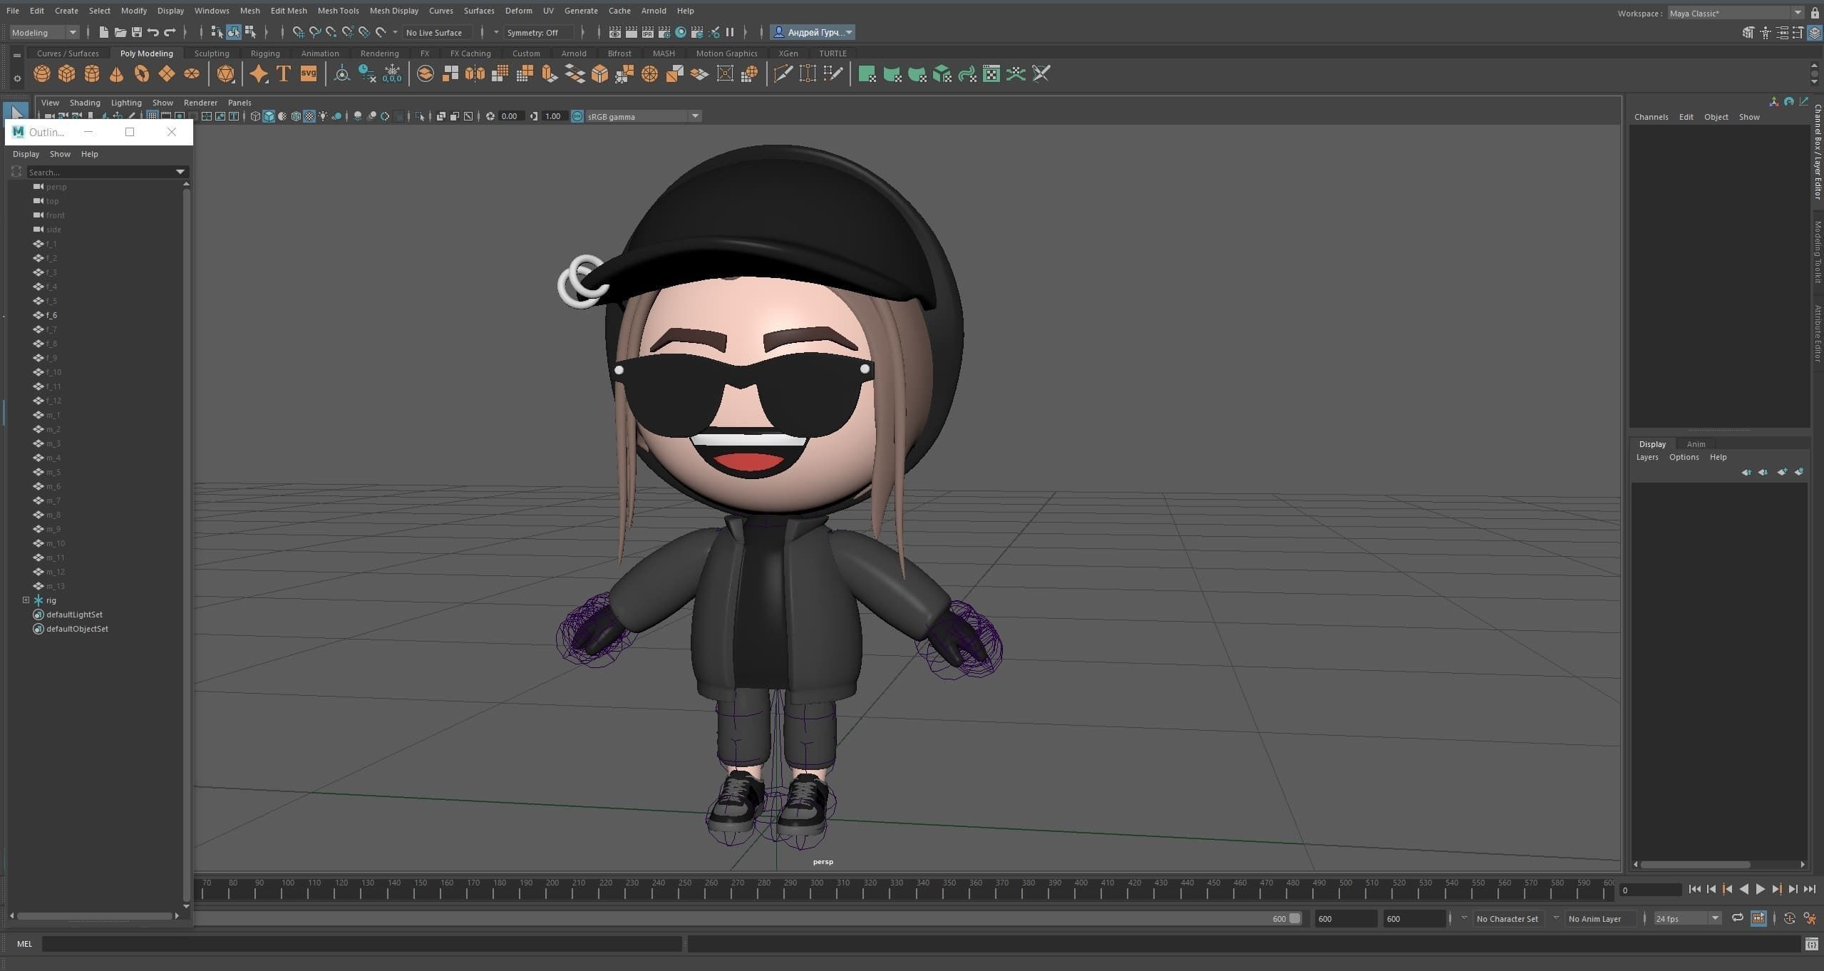Toggle the color management ON button
Image resolution: width=1824 pixels, height=971 pixels.
pyautogui.click(x=577, y=116)
